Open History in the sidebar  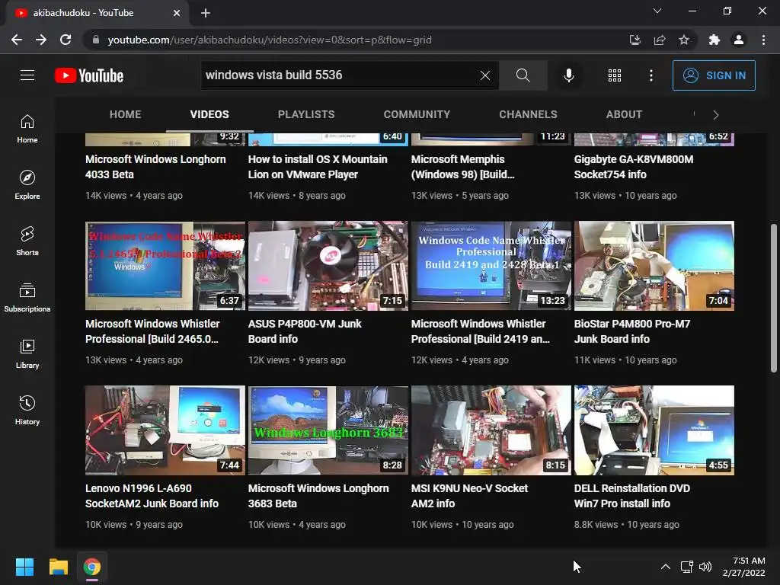[x=27, y=410]
